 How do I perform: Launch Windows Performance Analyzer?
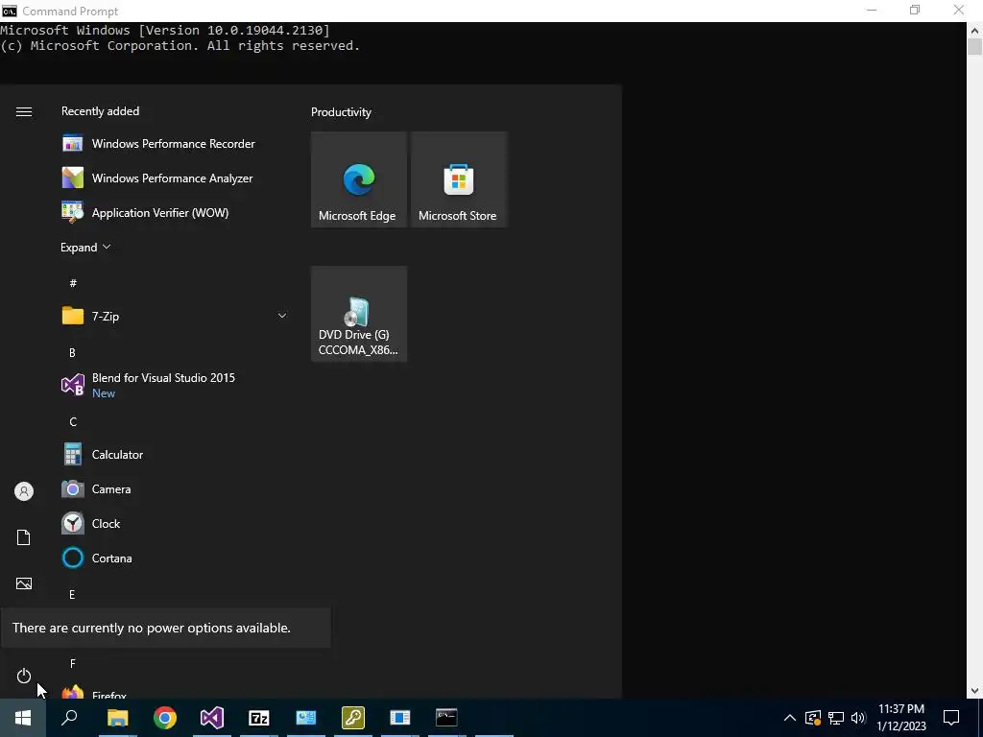click(x=174, y=178)
